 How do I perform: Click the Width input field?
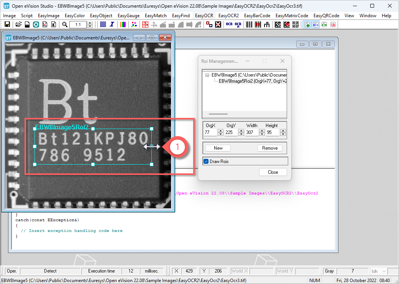(x=252, y=132)
